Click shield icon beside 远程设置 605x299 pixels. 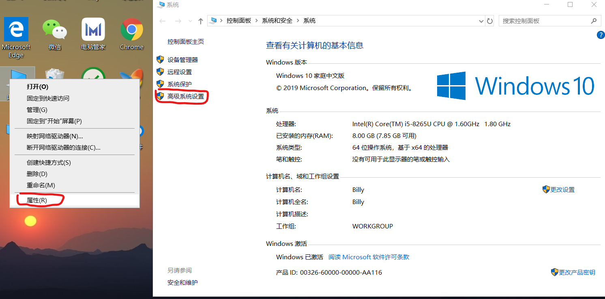[160, 72]
